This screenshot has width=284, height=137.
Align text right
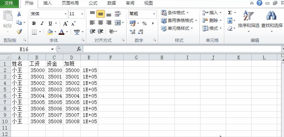[109, 23]
